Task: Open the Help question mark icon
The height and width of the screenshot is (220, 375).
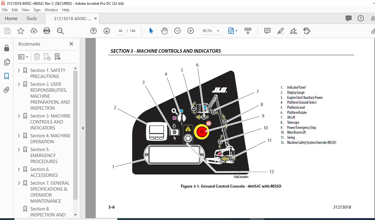Action: pyautogui.click(x=361, y=18)
